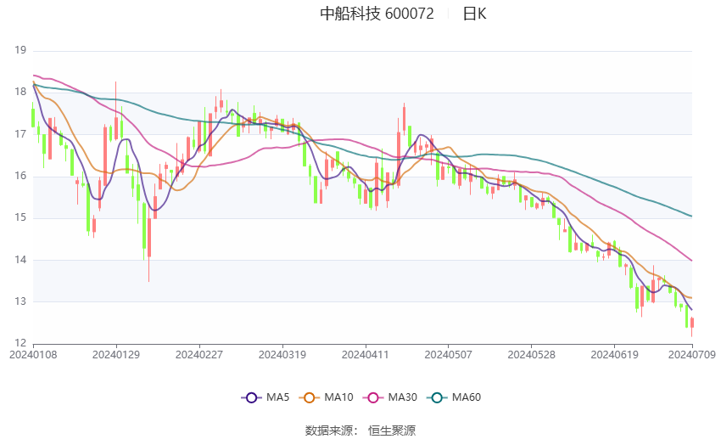Click x-axis date label 20240507
This screenshot has width=721, height=439.
click(449, 355)
